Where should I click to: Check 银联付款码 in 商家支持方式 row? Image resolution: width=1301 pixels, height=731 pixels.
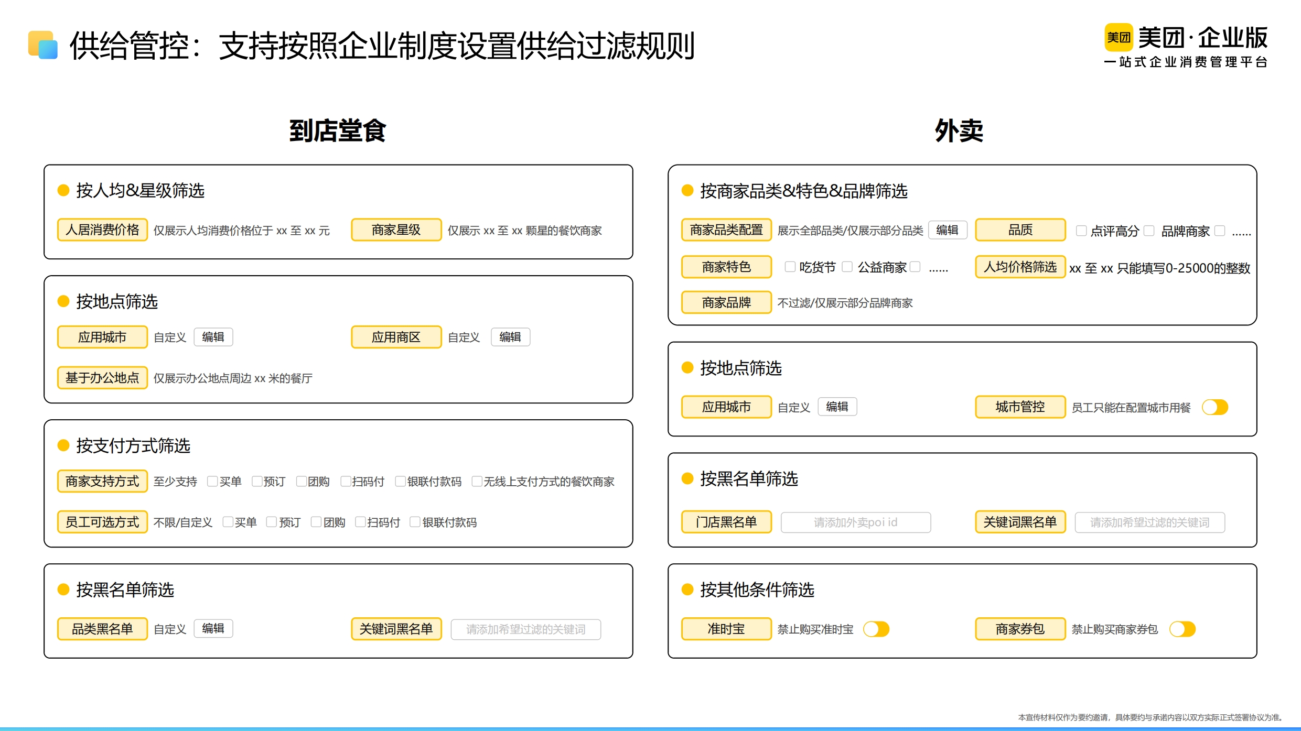(400, 481)
